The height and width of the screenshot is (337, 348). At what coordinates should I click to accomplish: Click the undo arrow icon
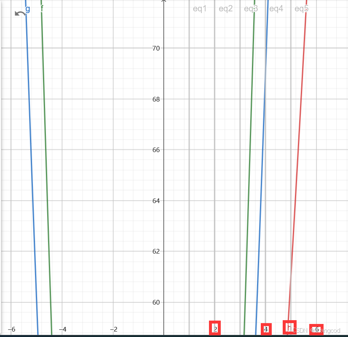20,14
